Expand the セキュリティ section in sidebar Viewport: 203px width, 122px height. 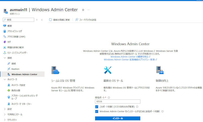pyautogui.click(x=5, y=120)
